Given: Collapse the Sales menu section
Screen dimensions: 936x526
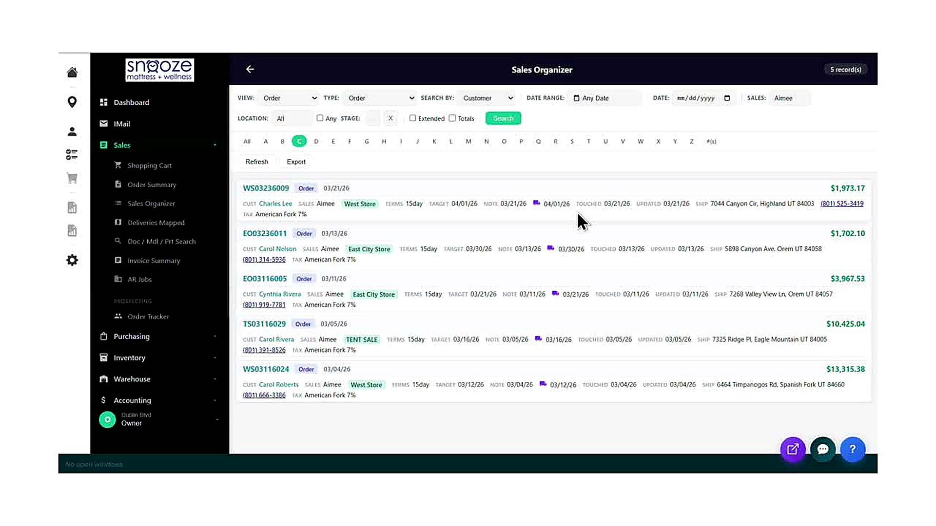Looking at the screenshot, I should [x=215, y=145].
